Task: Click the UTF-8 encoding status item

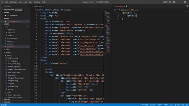Action: [160, 105]
